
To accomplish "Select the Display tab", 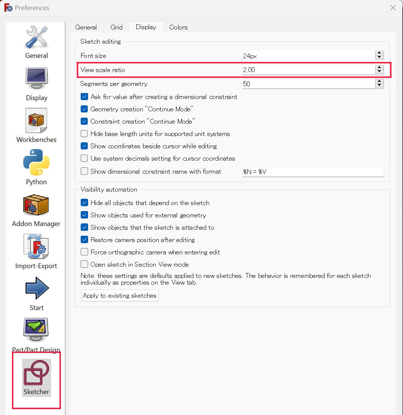I will (146, 27).
